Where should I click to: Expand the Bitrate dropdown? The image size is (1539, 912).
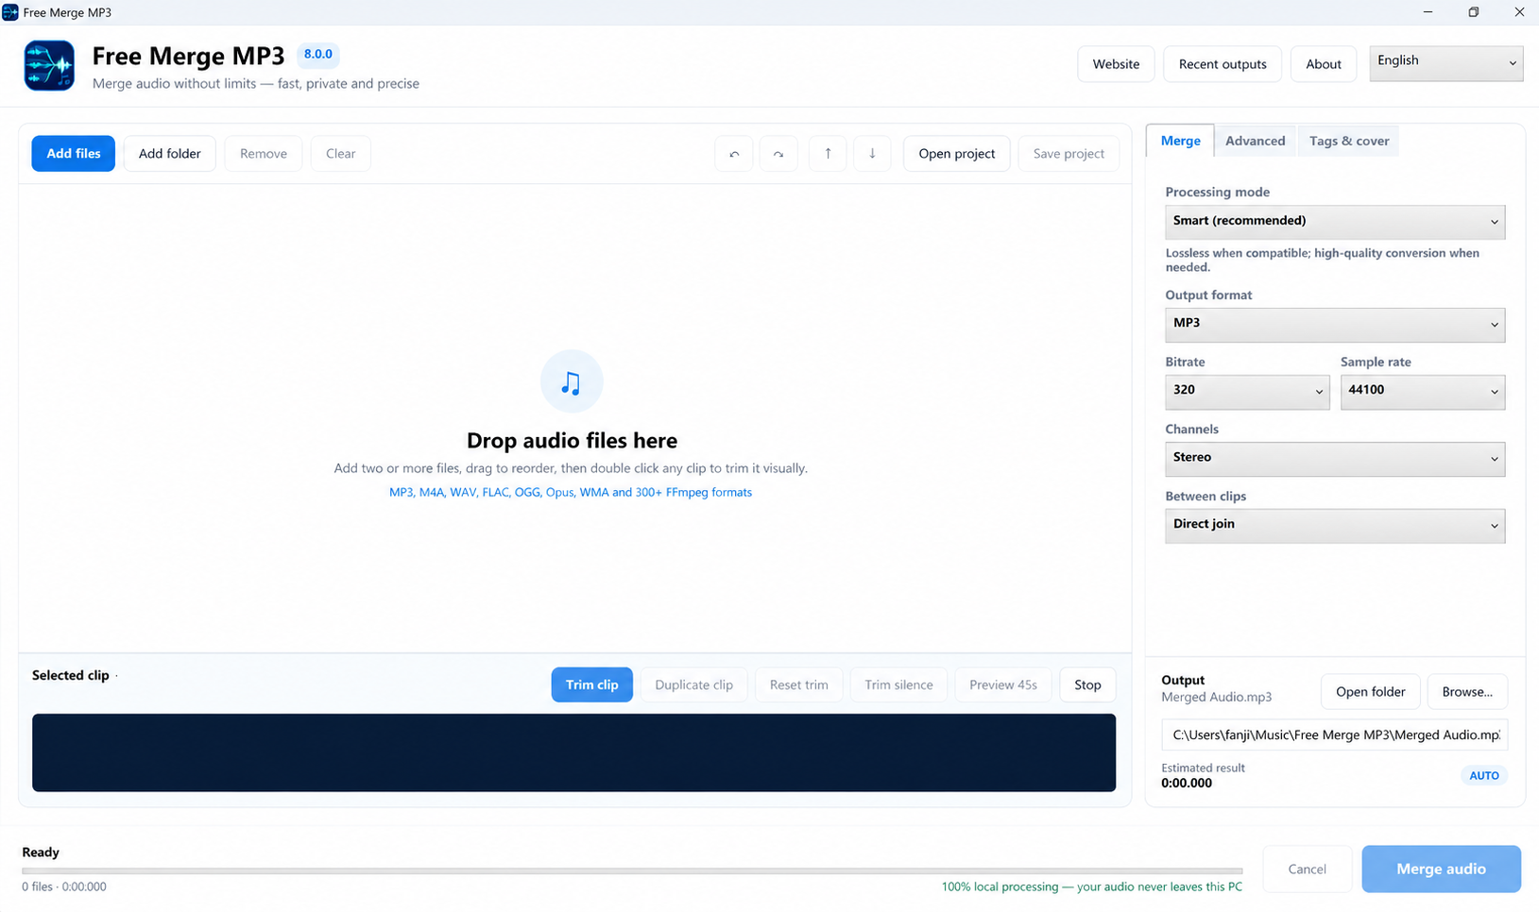coord(1247,391)
